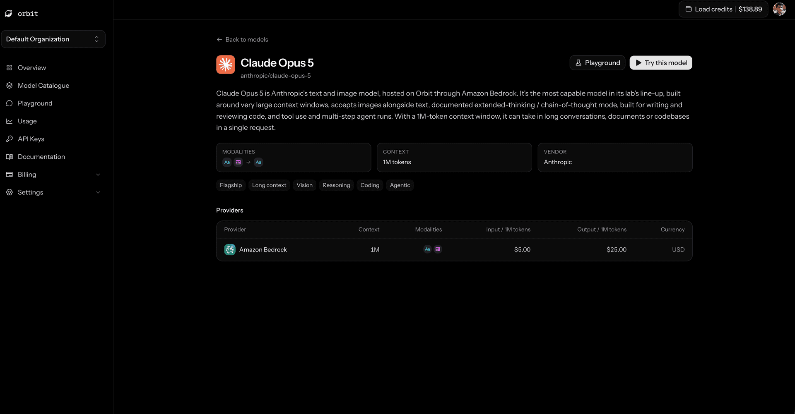Select the Long context tag
This screenshot has width=795, height=414.
tap(269, 185)
